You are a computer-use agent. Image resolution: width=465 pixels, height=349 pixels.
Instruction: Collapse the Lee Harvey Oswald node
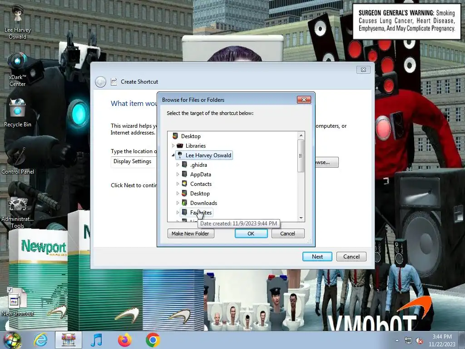[173, 155]
